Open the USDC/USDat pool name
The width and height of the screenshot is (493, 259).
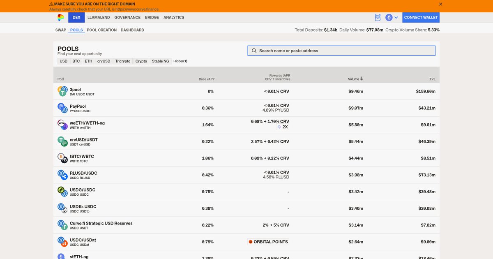(83, 240)
